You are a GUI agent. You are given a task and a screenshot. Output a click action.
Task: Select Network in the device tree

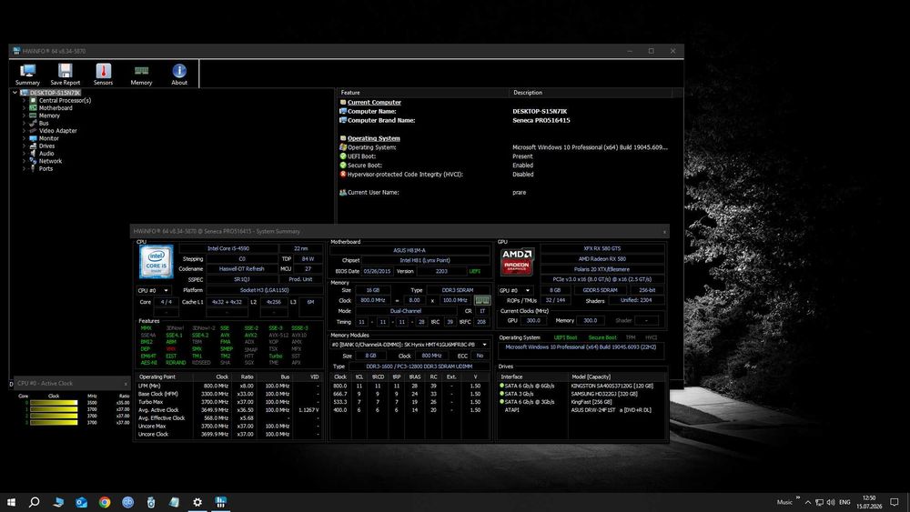[50, 161]
